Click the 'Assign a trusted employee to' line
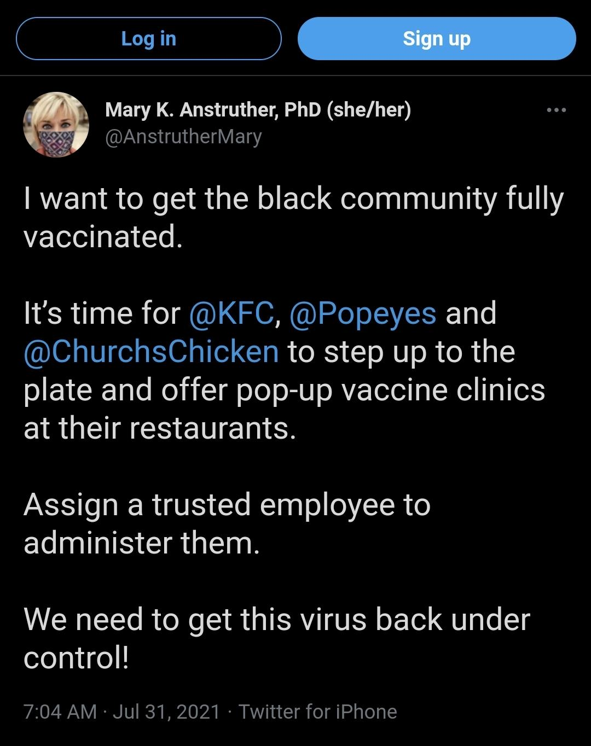 click(227, 505)
